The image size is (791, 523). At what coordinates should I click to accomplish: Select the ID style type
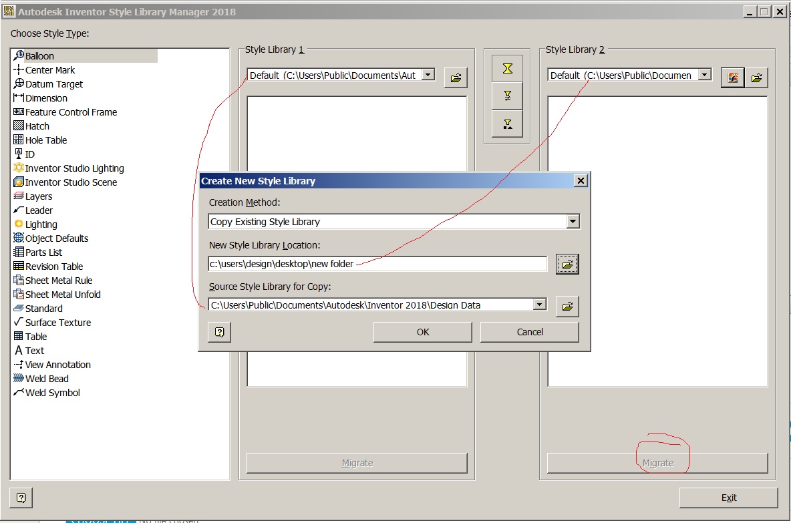pos(24,154)
